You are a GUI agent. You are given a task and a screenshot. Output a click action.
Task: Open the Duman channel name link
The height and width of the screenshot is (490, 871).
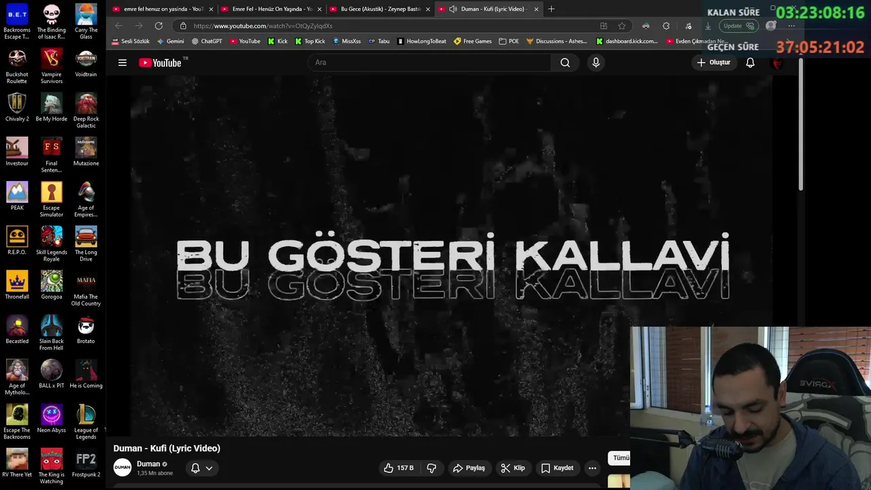point(148,464)
